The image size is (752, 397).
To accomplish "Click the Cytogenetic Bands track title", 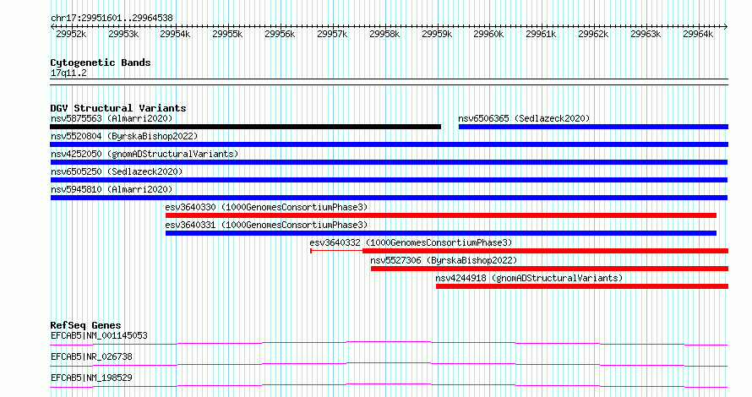I will click(101, 63).
